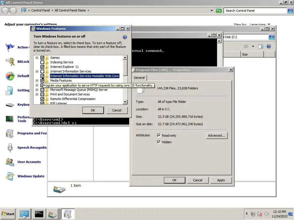
Task: Expand the Microsoft Message Queue Server node
Action: tap(37, 90)
